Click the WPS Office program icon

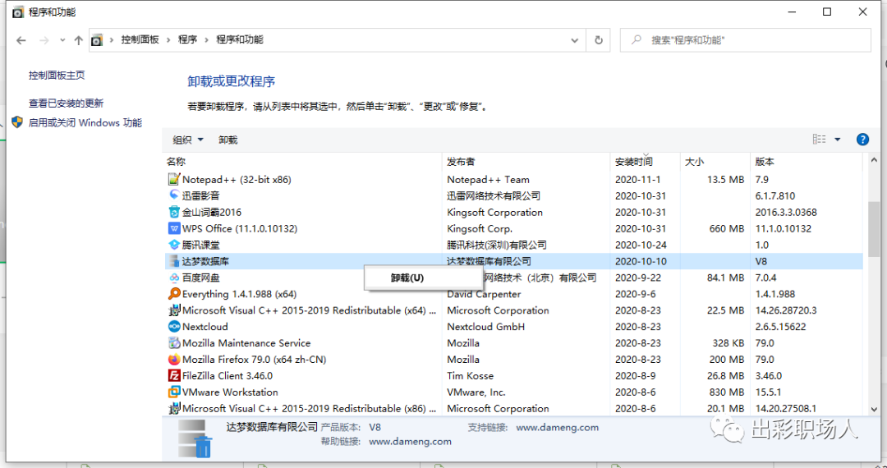tap(174, 228)
